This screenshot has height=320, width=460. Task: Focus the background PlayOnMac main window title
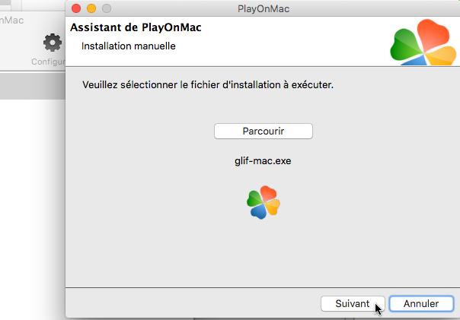pos(14,20)
